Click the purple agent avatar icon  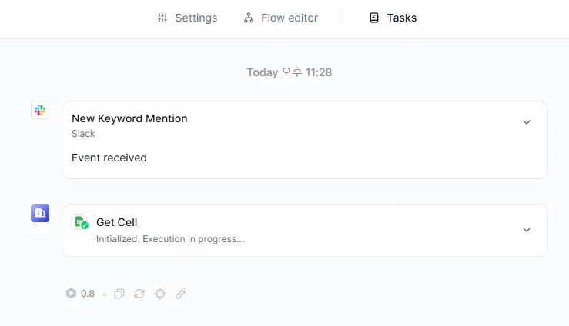pyautogui.click(x=40, y=213)
